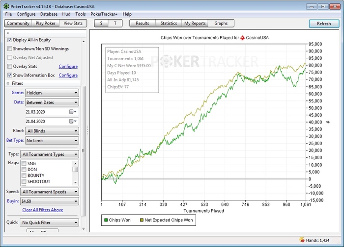Open calendar picker for 21.03.2020 start date
Screen dimensions: 344x247
[x=72, y=112]
